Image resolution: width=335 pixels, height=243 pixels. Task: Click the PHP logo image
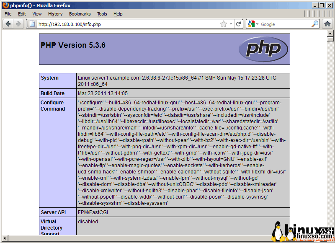coord(263,49)
